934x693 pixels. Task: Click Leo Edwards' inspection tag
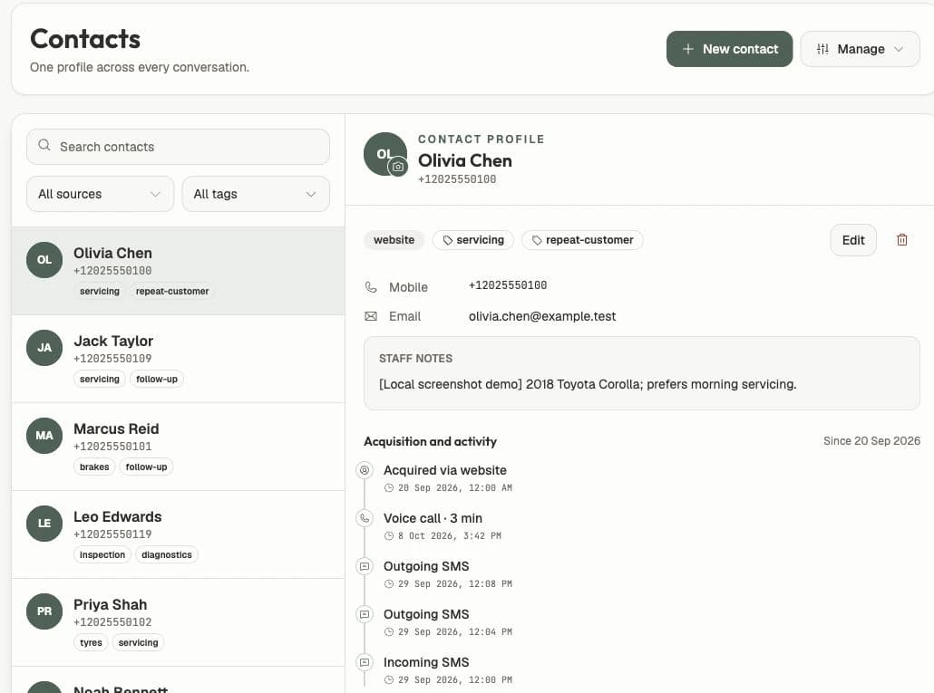pos(102,555)
